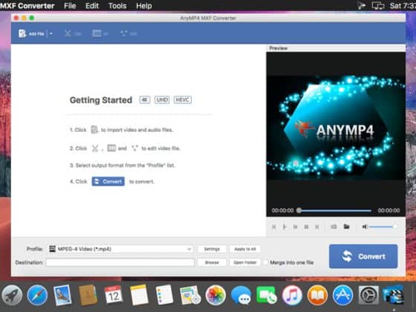
Task: Open FaceTime from the dock
Action: pyautogui.click(x=267, y=296)
